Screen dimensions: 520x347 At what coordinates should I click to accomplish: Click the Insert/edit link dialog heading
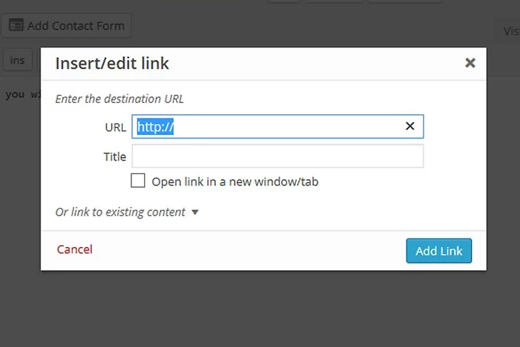112,64
